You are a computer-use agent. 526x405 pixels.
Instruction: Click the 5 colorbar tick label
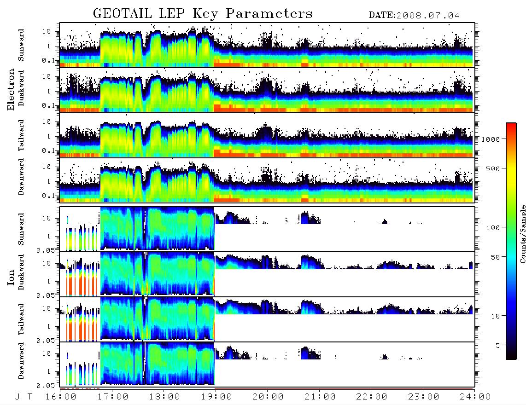coord(497,346)
